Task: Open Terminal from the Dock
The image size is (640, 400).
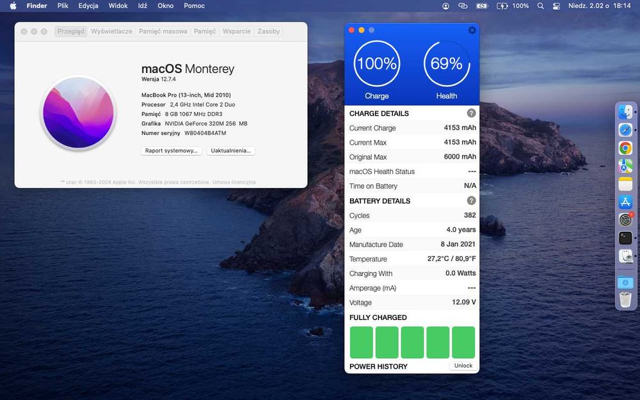Action: click(x=625, y=238)
